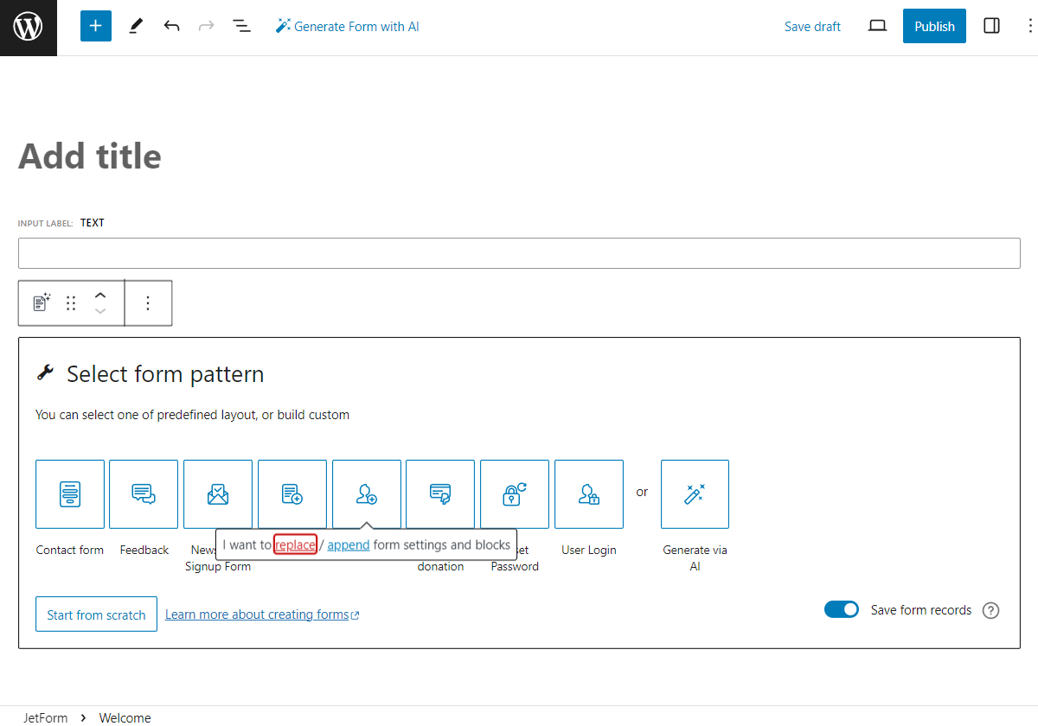Select the Generate via AI pattern
This screenshot has width=1038, height=726.
pyautogui.click(x=695, y=494)
